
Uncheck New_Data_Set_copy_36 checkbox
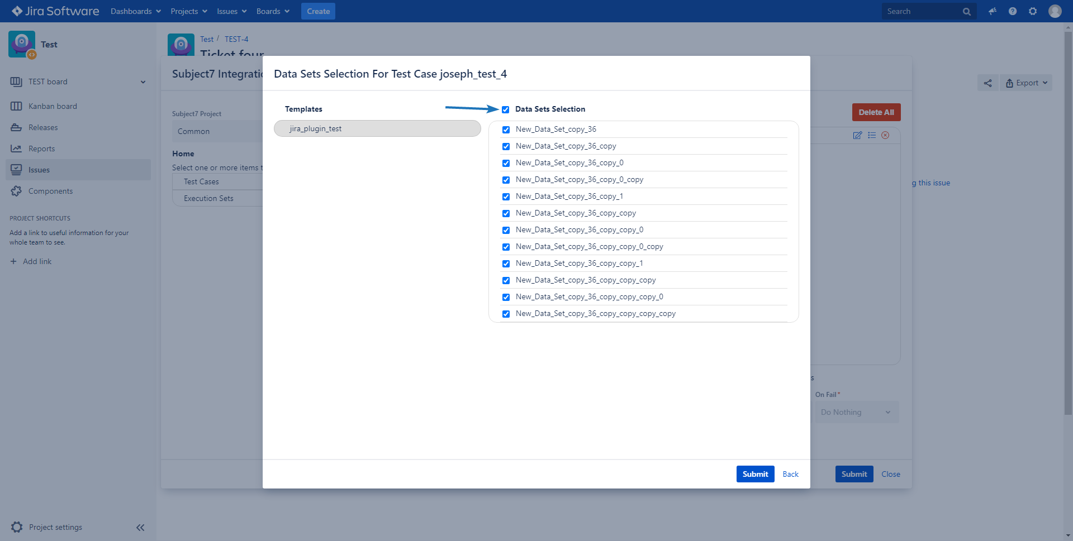(x=506, y=130)
